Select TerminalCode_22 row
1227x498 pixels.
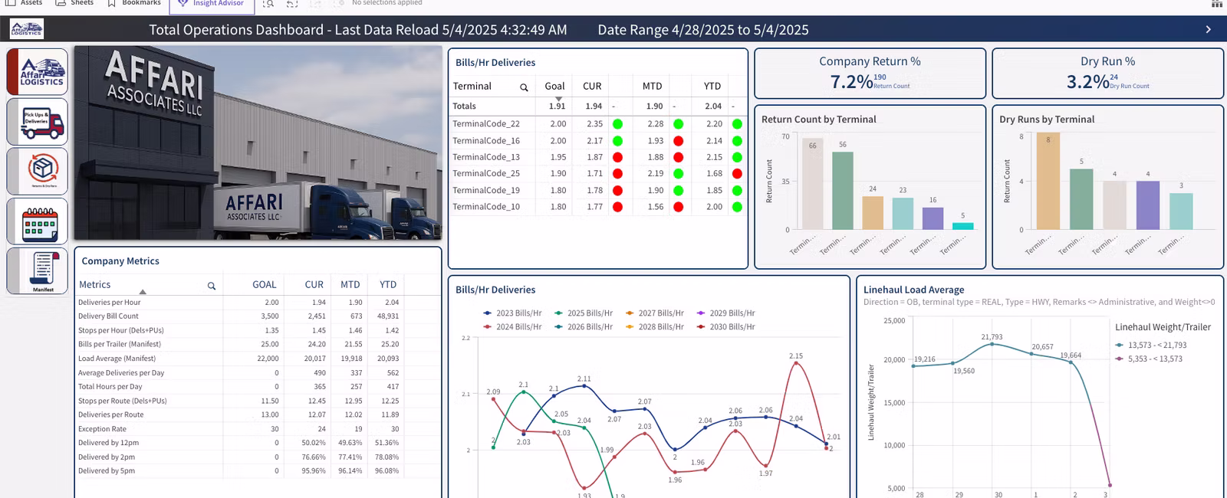pos(597,124)
